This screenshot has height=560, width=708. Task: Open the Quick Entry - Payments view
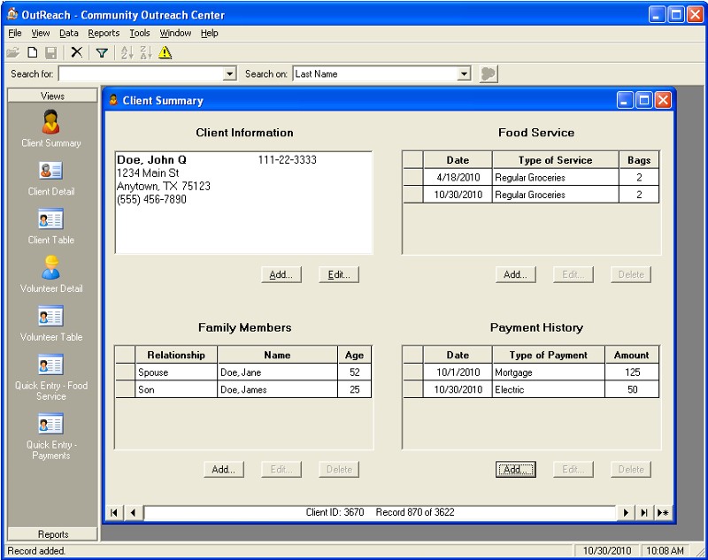click(50, 424)
